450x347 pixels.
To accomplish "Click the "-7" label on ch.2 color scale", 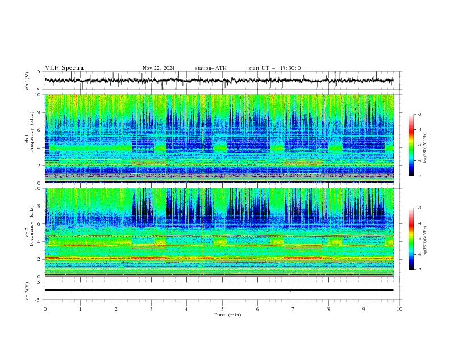I will pos(419,269).
